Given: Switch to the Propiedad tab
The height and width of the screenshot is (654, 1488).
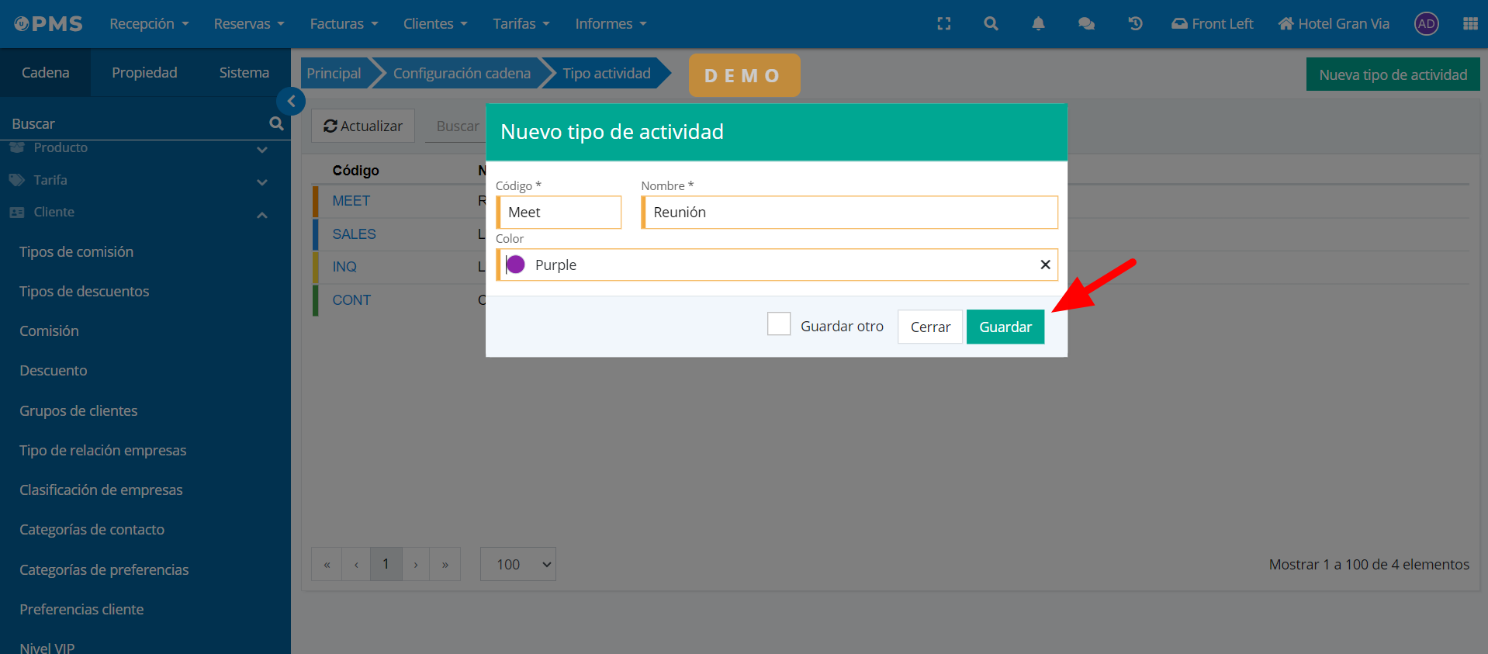Looking at the screenshot, I should (x=144, y=72).
